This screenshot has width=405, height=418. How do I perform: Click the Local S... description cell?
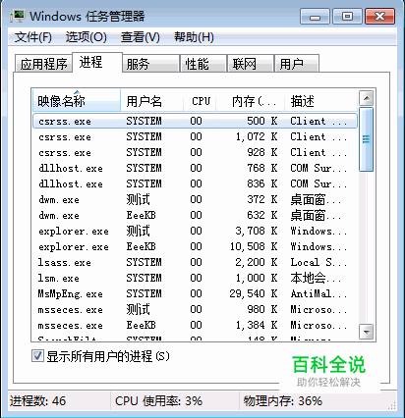(318, 262)
